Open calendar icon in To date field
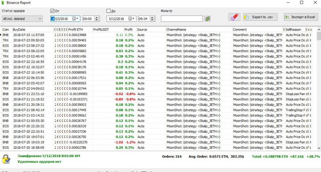Viewport: 321px width, 172px height. [x=130, y=18]
